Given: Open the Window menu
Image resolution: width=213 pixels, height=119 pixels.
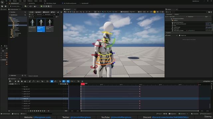Looking at the screenshot, I should [x=15, y=1].
